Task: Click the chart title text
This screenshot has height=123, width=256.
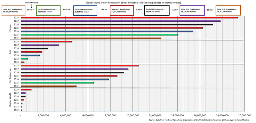Action: pyautogui.click(x=133, y=3)
